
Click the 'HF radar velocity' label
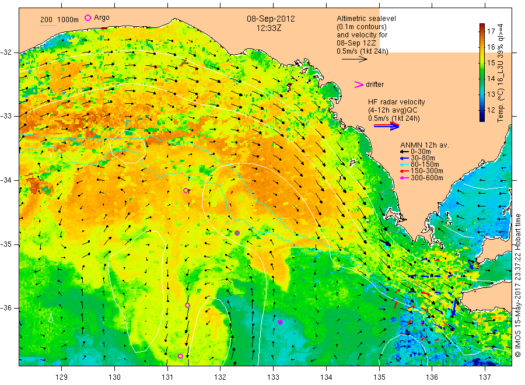coord(397,101)
